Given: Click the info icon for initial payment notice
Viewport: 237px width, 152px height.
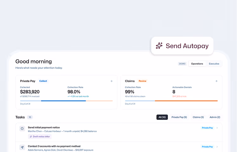Looking at the screenshot, I should [22, 129].
